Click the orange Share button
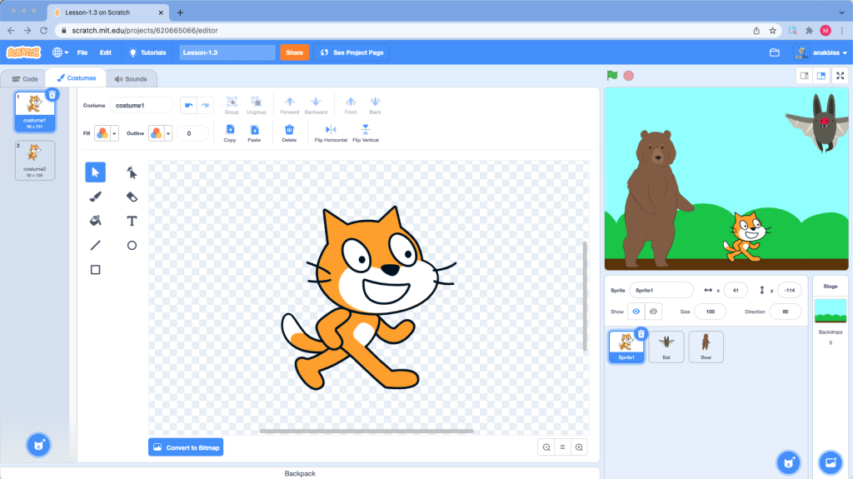Image resolution: width=853 pixels, height=479 pixels. point(294,52)
